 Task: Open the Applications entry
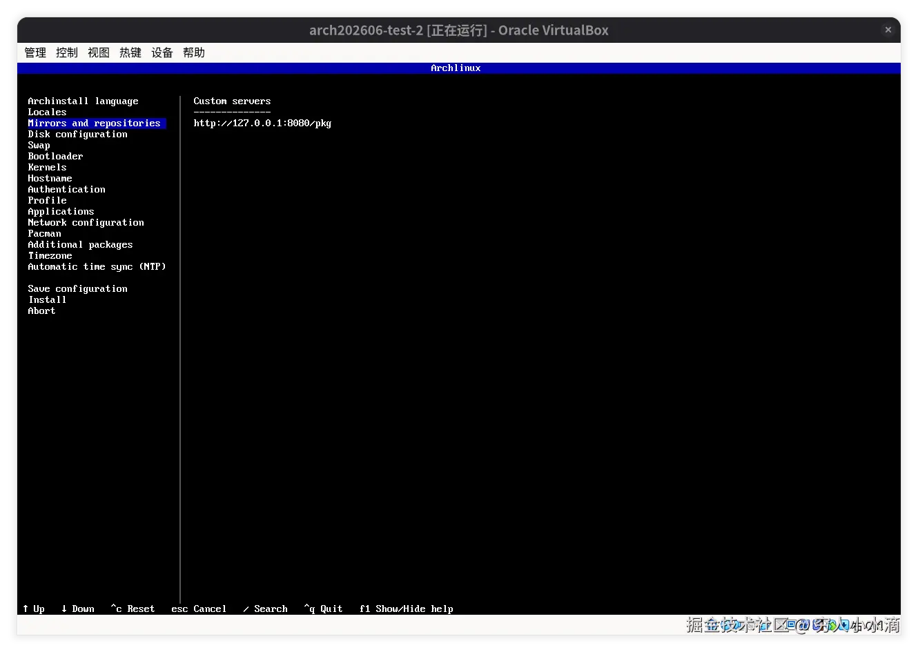[61, 212]
